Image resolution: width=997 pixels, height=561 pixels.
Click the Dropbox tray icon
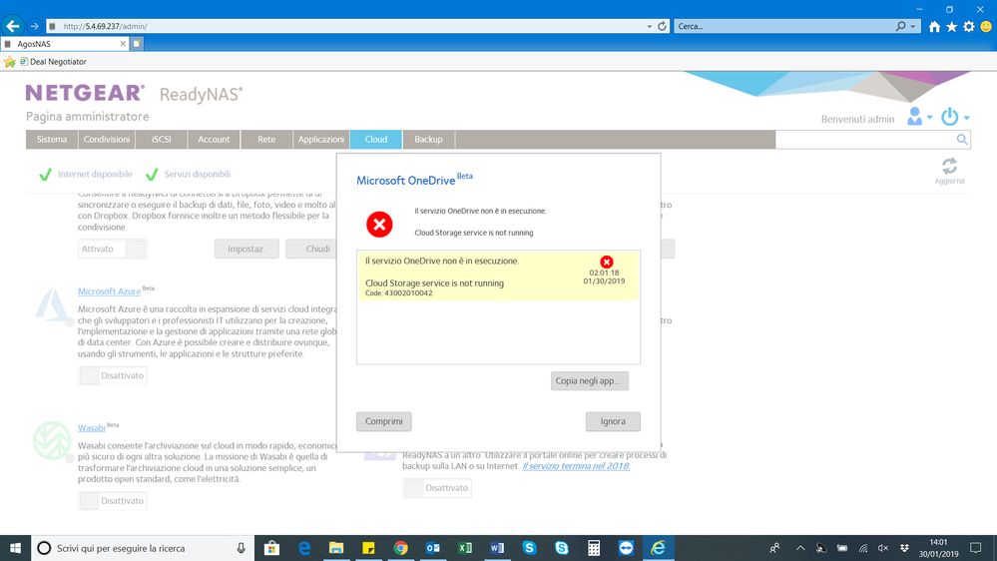904,548
